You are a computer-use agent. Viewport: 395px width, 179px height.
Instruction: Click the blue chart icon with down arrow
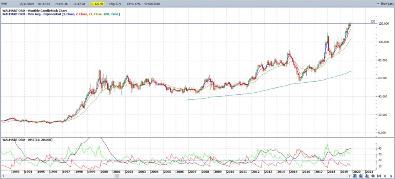(367, 176)
